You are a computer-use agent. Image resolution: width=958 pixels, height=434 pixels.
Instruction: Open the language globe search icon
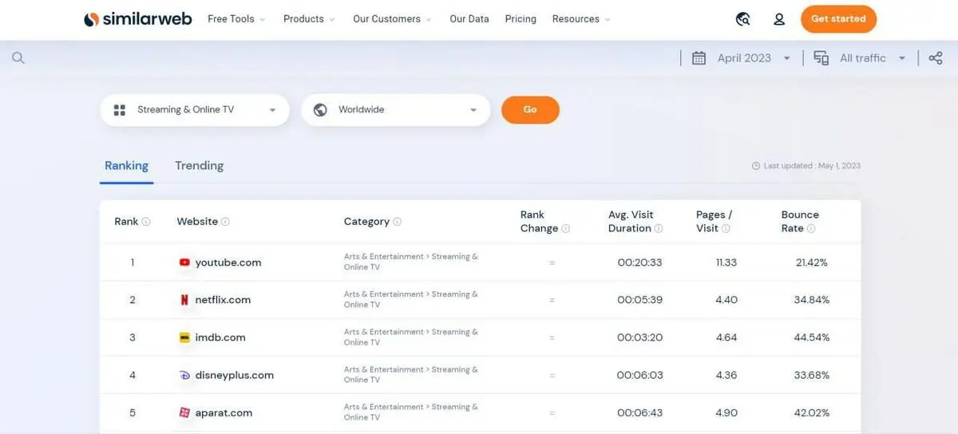point(743,19)
